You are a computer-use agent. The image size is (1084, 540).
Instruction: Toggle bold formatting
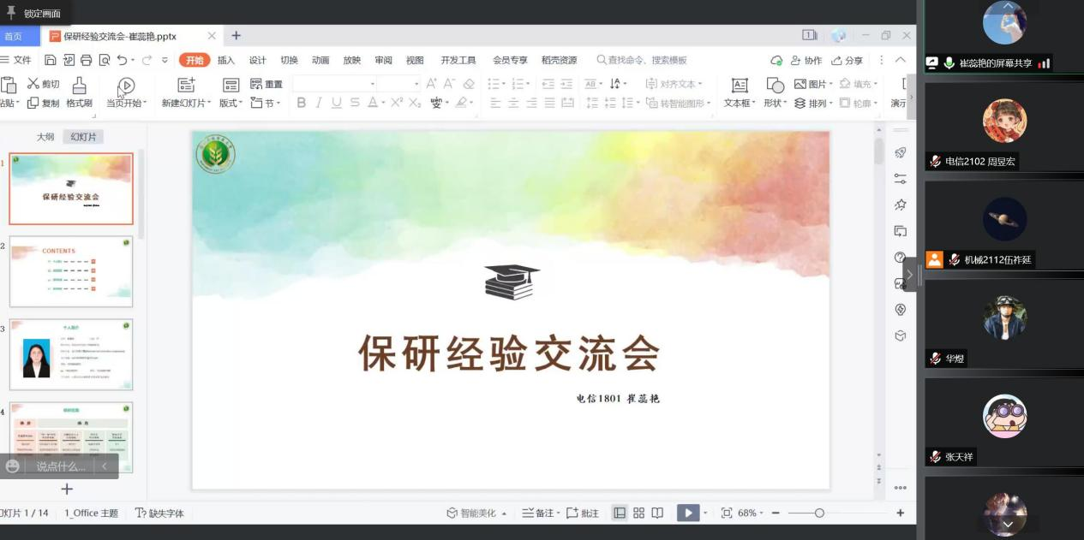[x=302, y=102]
